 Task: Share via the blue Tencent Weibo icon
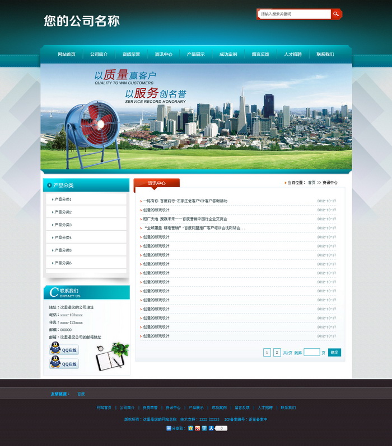coord(204,428)
